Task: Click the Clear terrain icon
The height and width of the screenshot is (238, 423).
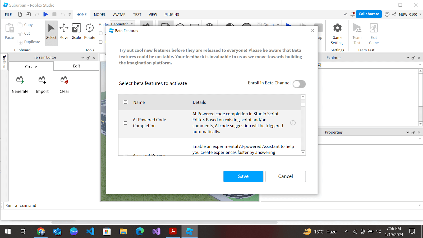Action: click(64, 80)
